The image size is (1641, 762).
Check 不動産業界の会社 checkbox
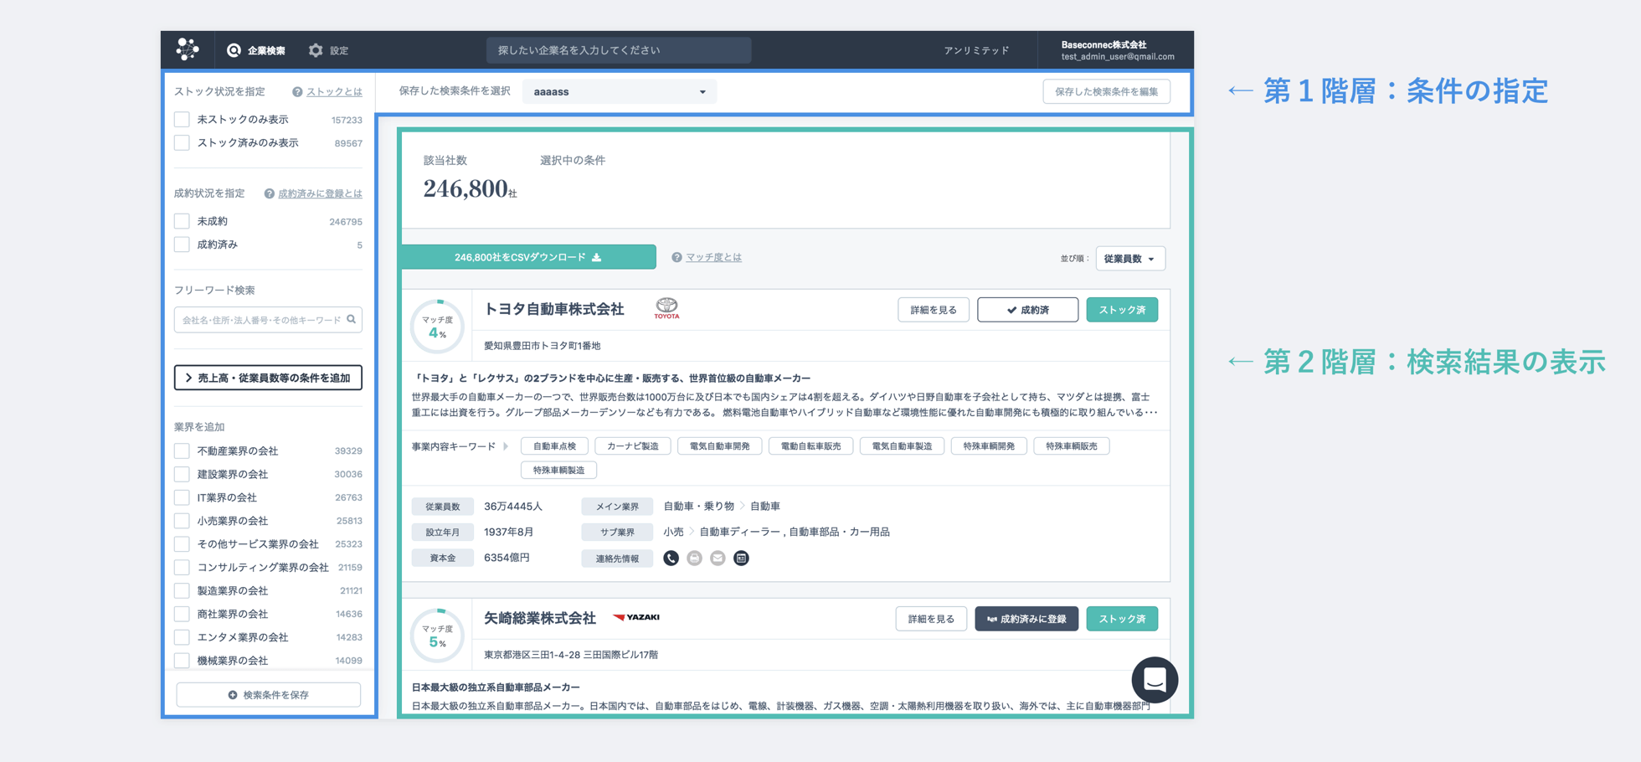click(x=182, y=451)
